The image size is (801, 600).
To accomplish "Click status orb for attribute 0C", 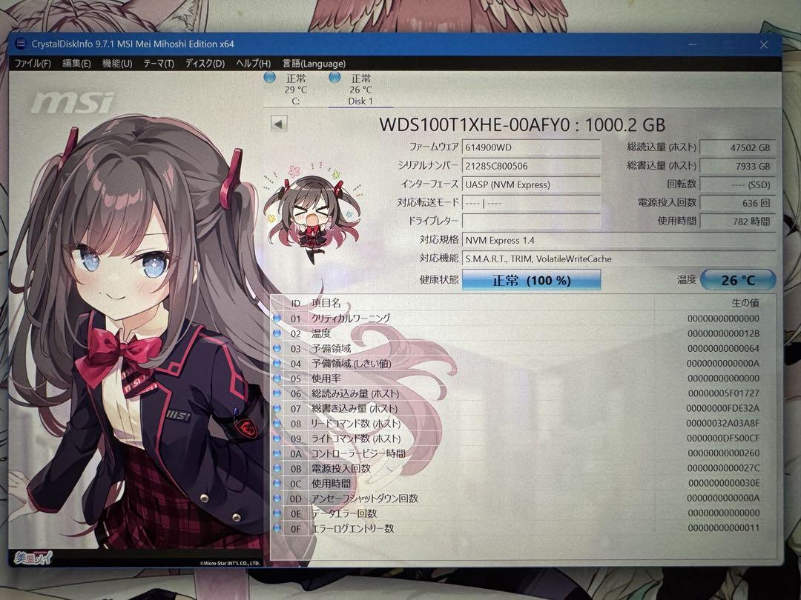I will pyautogui.click(x=277, y=483).
